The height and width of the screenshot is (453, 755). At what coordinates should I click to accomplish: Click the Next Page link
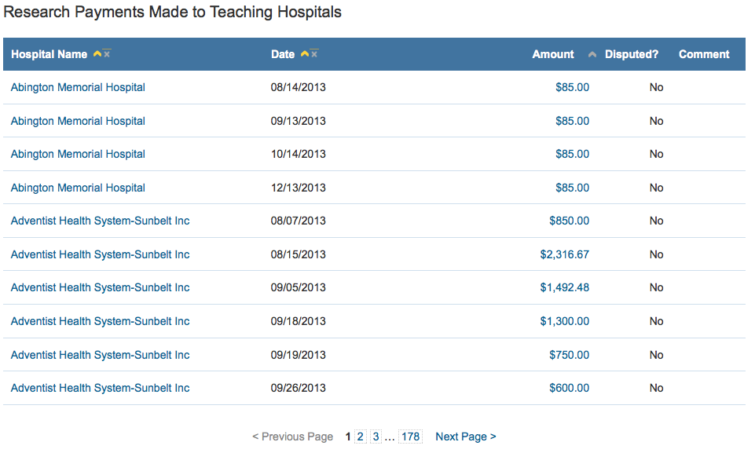coord(465,437)
